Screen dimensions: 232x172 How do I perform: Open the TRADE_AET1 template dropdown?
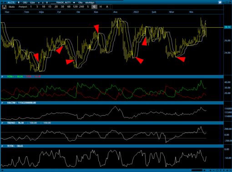coord(61,3)
